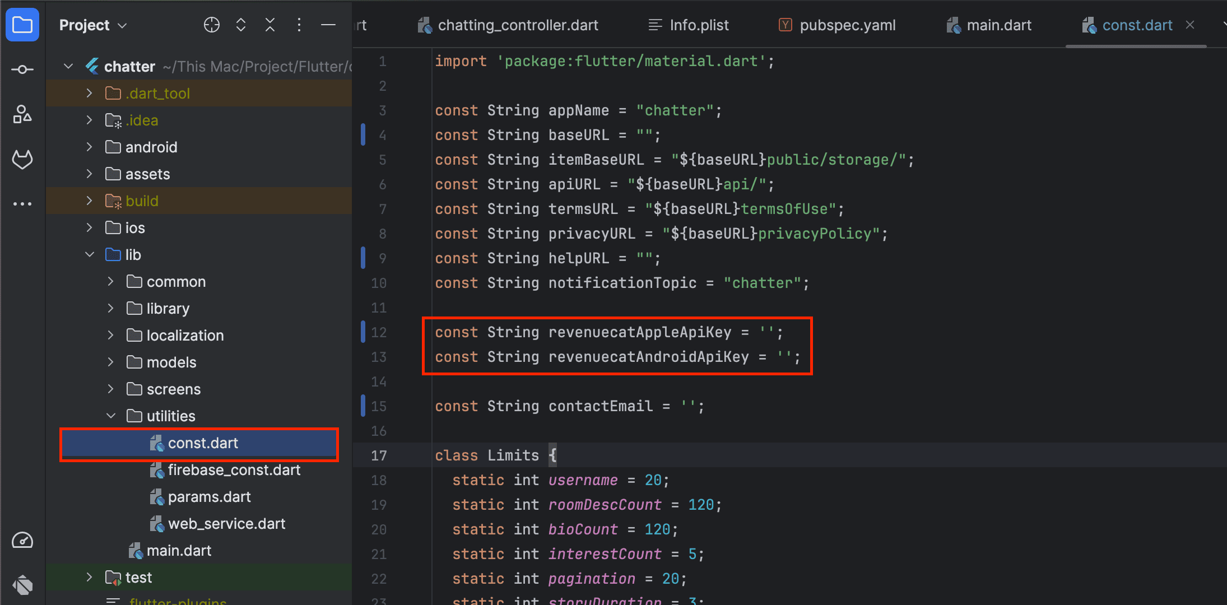Open the Project view dropdown
Screen dimensions: 1227x605
pyautogui.click(x=93, y=25)
